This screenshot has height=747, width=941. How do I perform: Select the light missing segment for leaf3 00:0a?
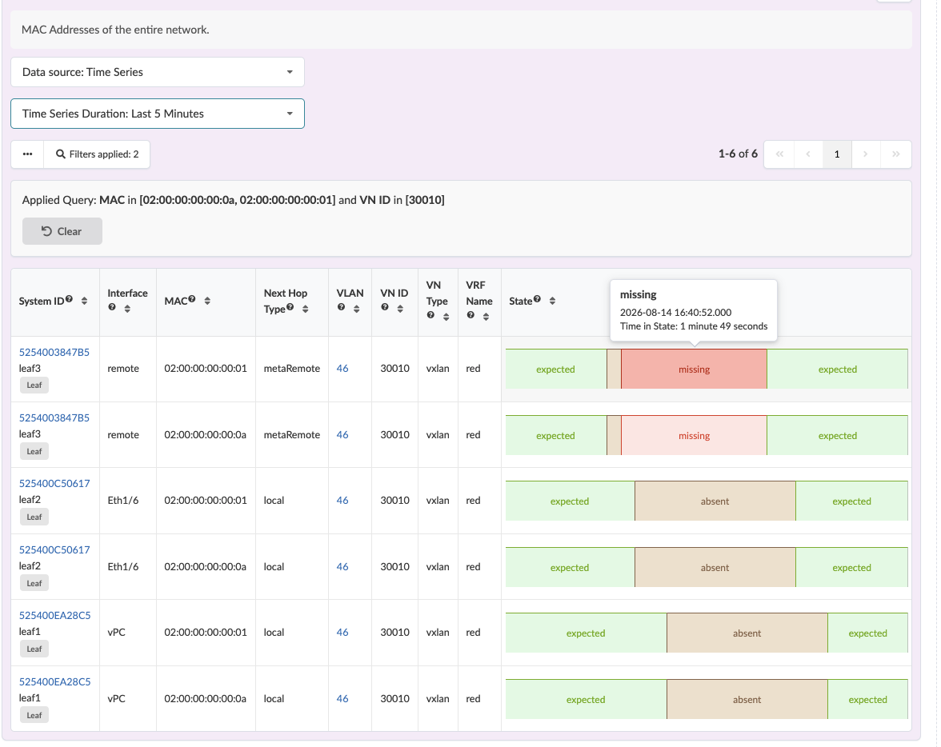point(694,436)
